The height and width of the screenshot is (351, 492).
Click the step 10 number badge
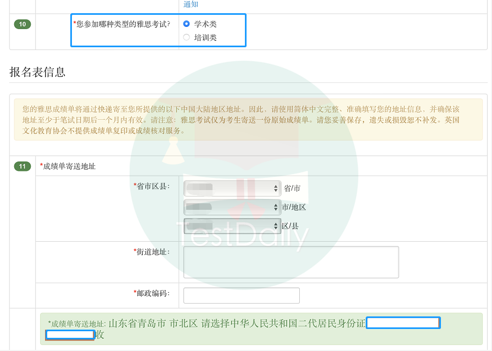23,24
